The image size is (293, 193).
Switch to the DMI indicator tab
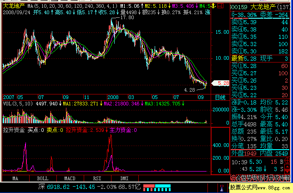125,178
